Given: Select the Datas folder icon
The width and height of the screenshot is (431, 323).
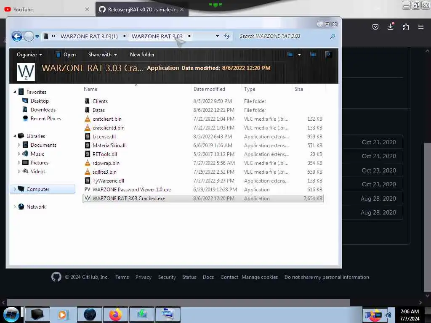Looking at the screenshot, I should pyautogui.click(x=87, y=110).
